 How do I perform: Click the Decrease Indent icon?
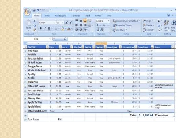(77, 30)
